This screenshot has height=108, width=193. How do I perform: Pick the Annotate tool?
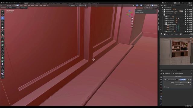(x=2, y=31)
